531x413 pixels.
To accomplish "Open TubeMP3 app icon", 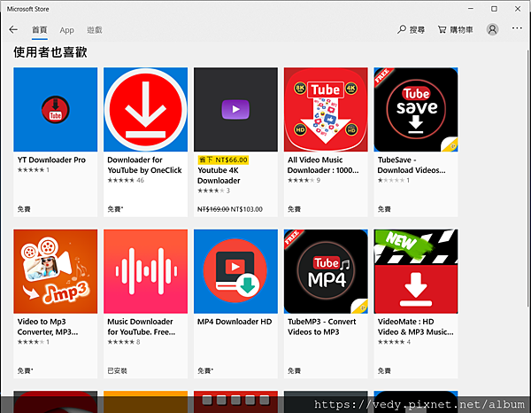I will point(326,271).
